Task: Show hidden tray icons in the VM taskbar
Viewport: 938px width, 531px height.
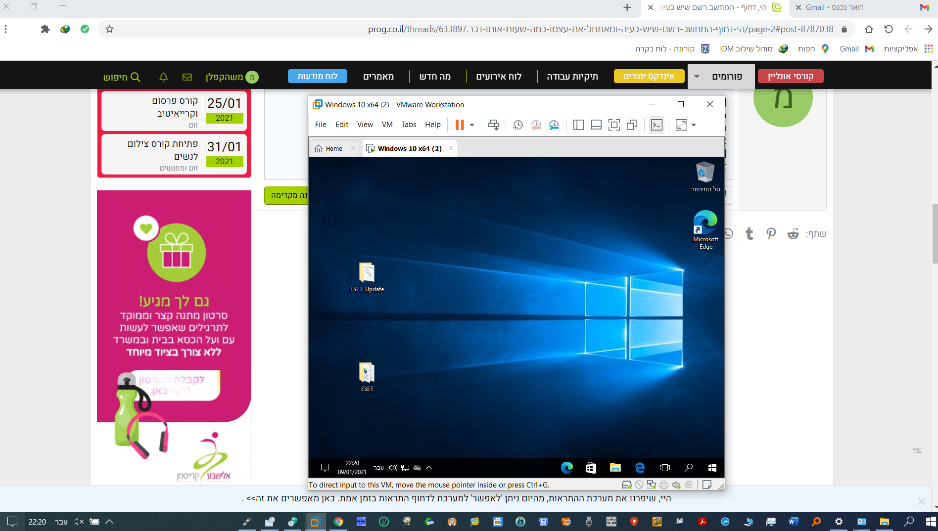Action: pos(429,468)
